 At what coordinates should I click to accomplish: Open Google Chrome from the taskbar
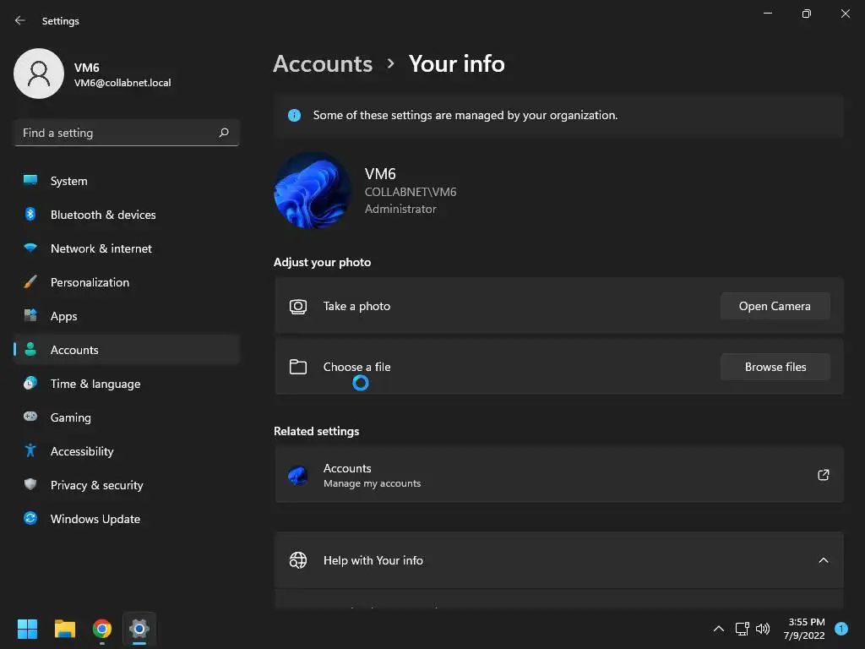pos(102,629)
